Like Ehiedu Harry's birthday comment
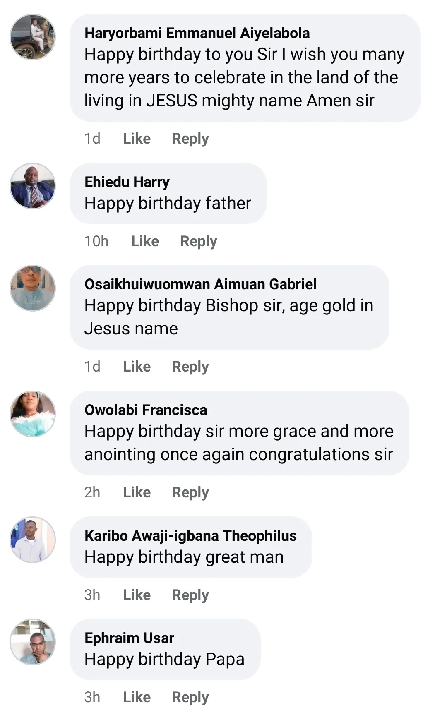The height and width of the screenshot is (715, 447). click(x=145, y=241)
